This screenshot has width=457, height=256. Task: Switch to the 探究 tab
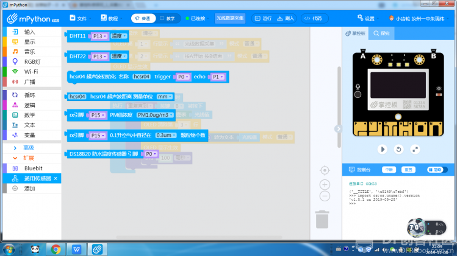click(381, 33)
